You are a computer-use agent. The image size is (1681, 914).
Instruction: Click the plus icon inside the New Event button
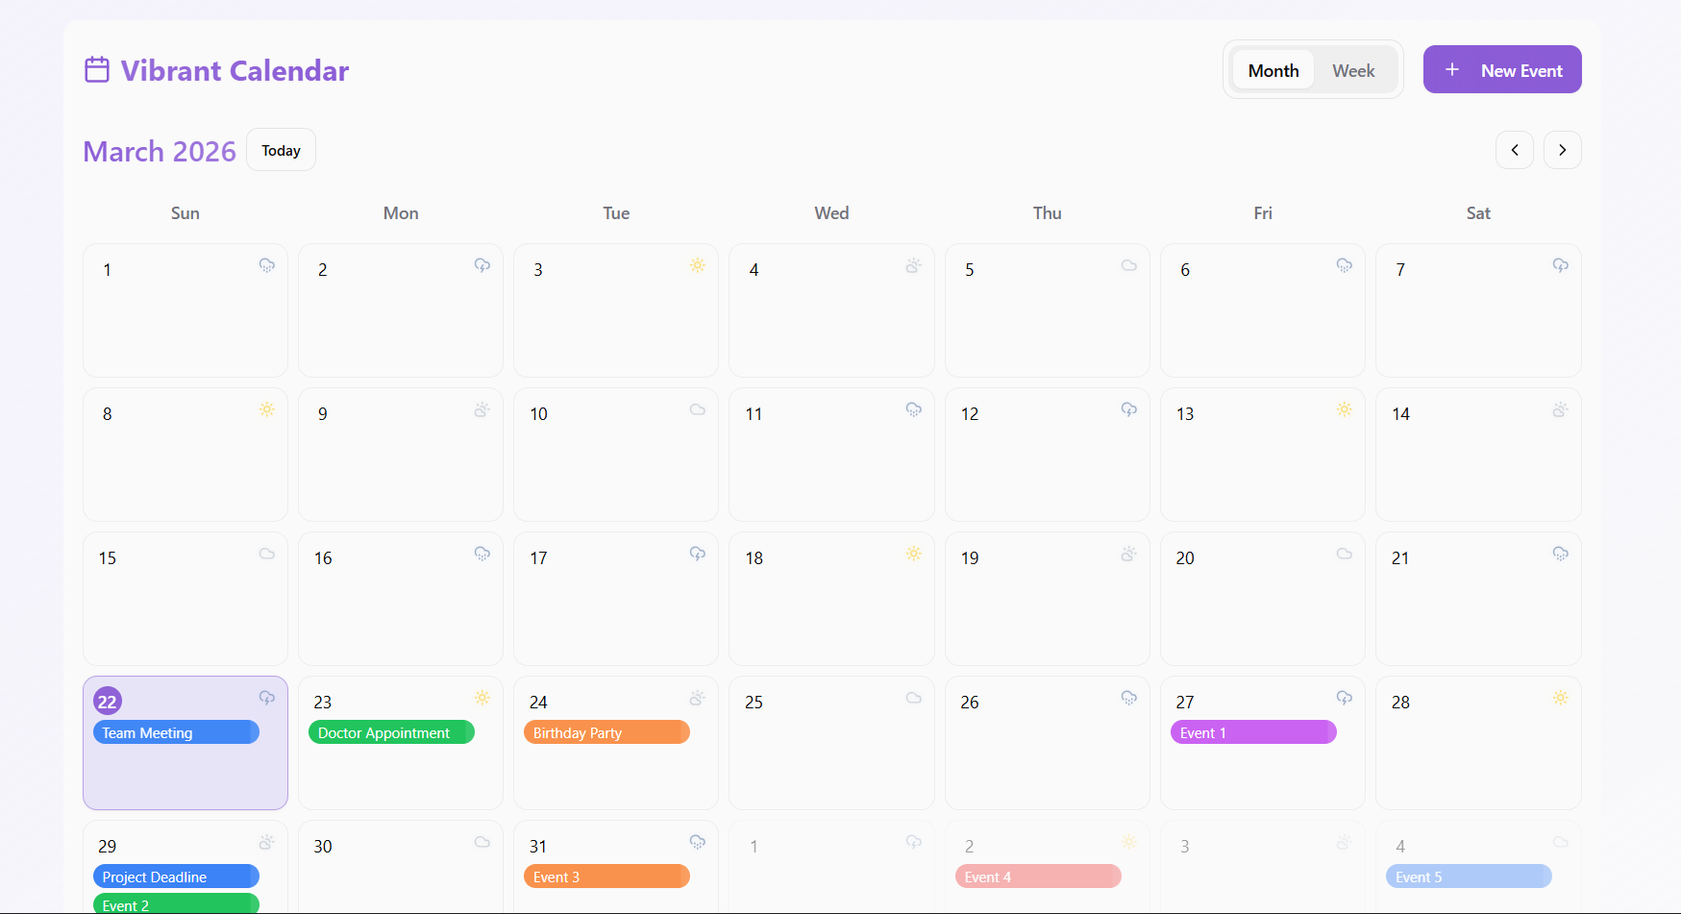(x=1452, y=69)
